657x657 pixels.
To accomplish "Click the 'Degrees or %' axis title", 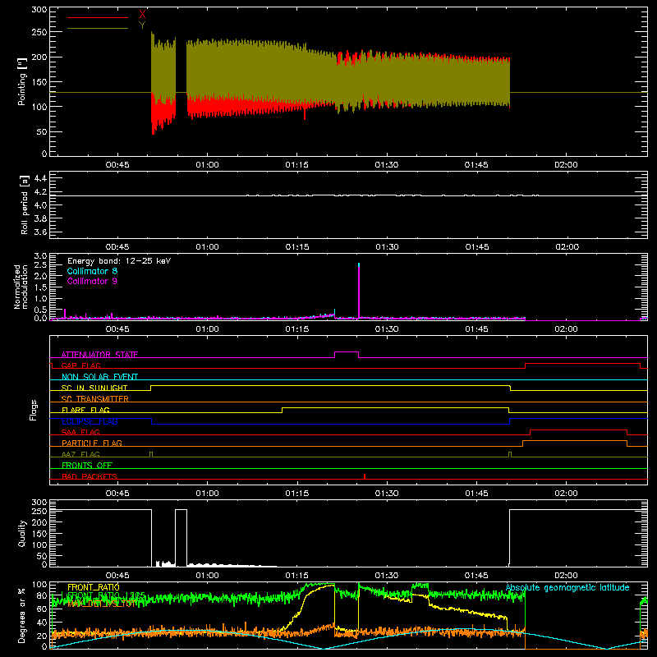I will coord(22,615).
